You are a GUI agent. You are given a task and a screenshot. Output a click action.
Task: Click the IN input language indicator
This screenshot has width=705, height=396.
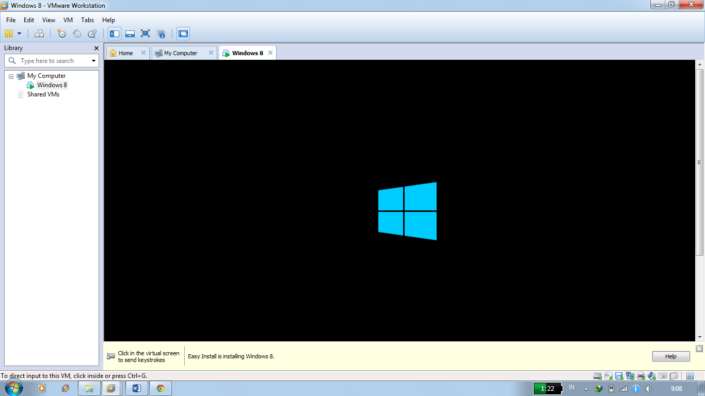pyautogui.click(x=571, y=387)
